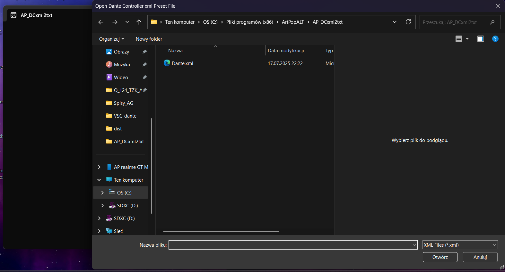The height and width of the screenshot is (272, 505).
Task: Click the file list horizontal scrollbar
Action: pos(221,232)
